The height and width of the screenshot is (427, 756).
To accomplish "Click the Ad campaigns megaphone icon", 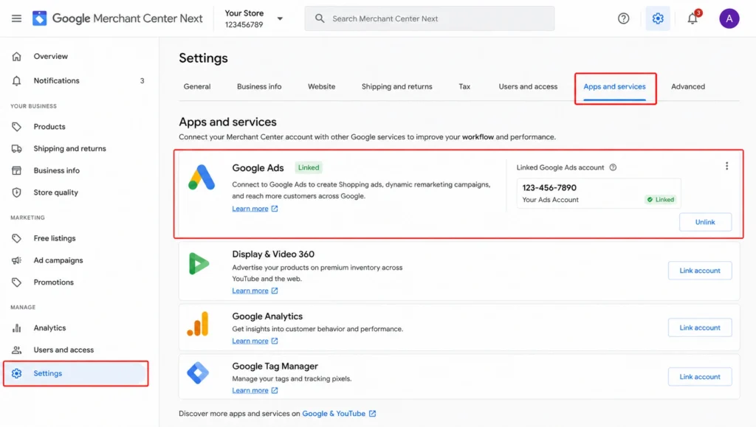I will click(17, 260).
